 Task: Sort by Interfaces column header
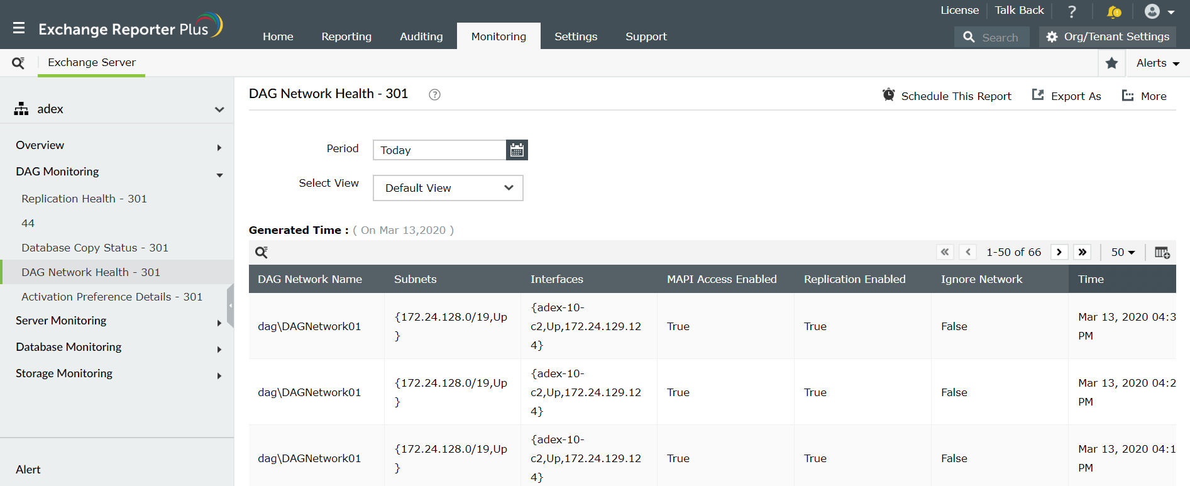557,279
